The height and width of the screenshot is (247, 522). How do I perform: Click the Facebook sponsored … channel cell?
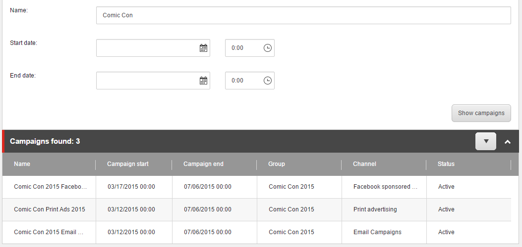(x=385, y=187)
